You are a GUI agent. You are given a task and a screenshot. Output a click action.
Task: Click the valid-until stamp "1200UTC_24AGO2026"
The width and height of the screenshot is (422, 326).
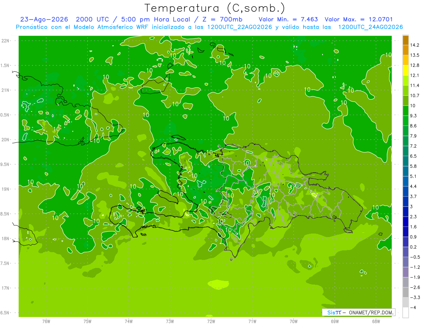tap(370, 27)
